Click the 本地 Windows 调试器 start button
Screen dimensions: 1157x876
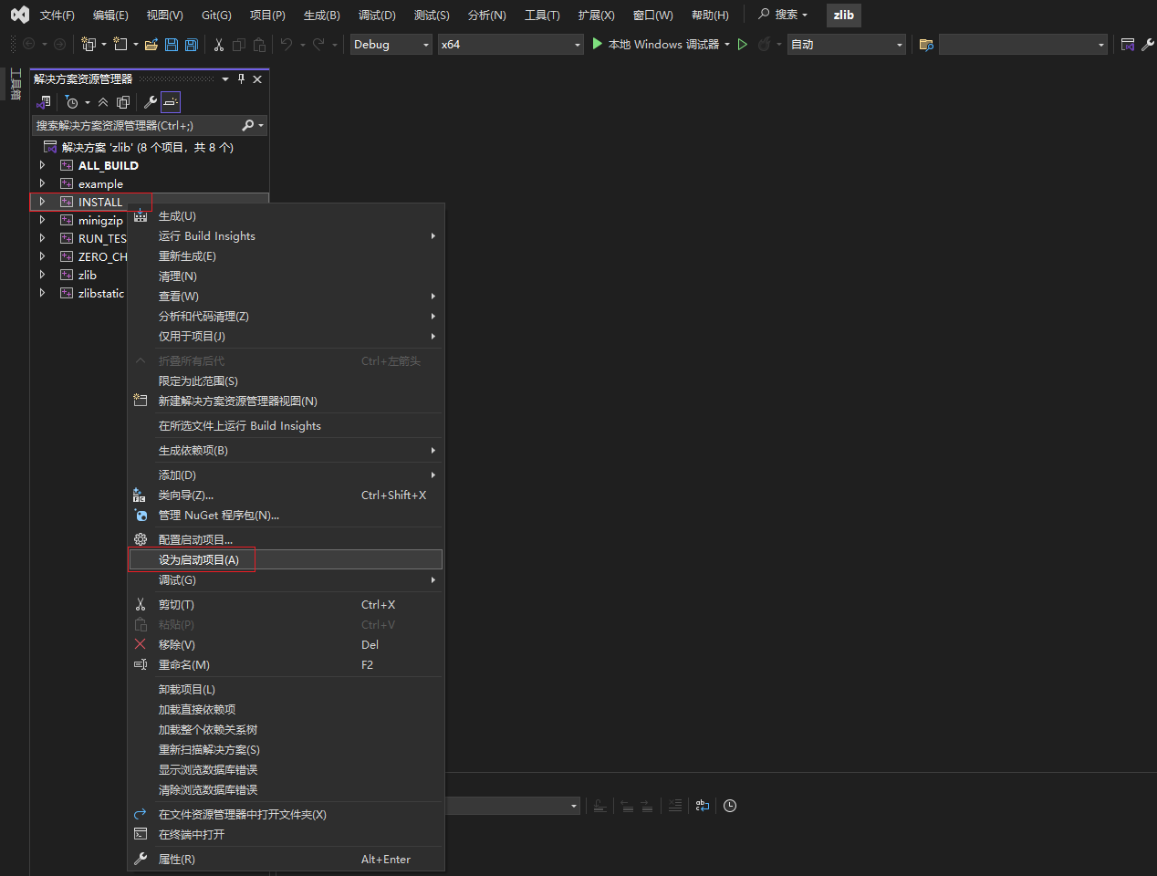tap(655, 45)
